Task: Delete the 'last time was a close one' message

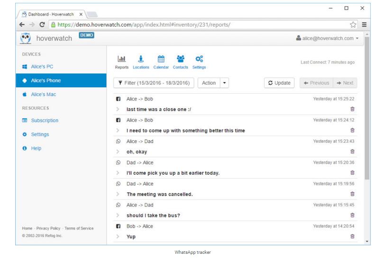Action: click(352, 109)
